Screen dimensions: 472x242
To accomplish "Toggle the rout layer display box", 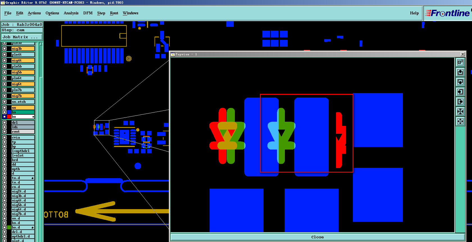I will pyautogui.click(x=4, y=132).
